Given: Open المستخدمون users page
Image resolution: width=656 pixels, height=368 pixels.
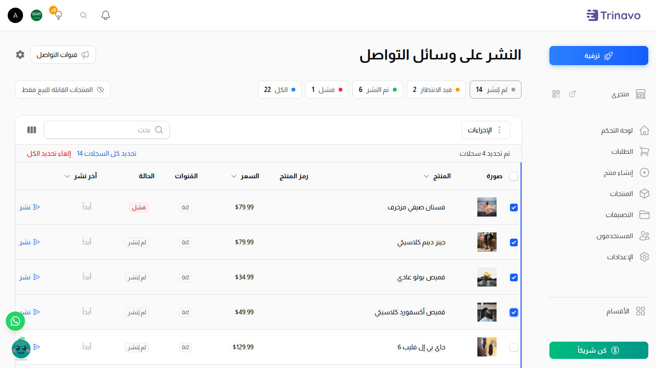Looking at the screenshot, I should click(623, 236).
